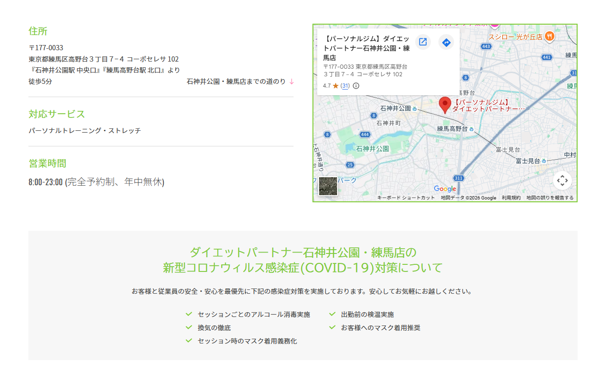Screen dimensions: 606x379
Task: Select the 8:00-23:00 business hours text
Action: tap(45, 182)
